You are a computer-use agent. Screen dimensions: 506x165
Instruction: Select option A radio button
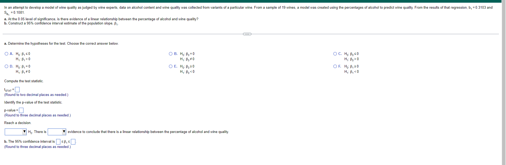pos(6,54)
